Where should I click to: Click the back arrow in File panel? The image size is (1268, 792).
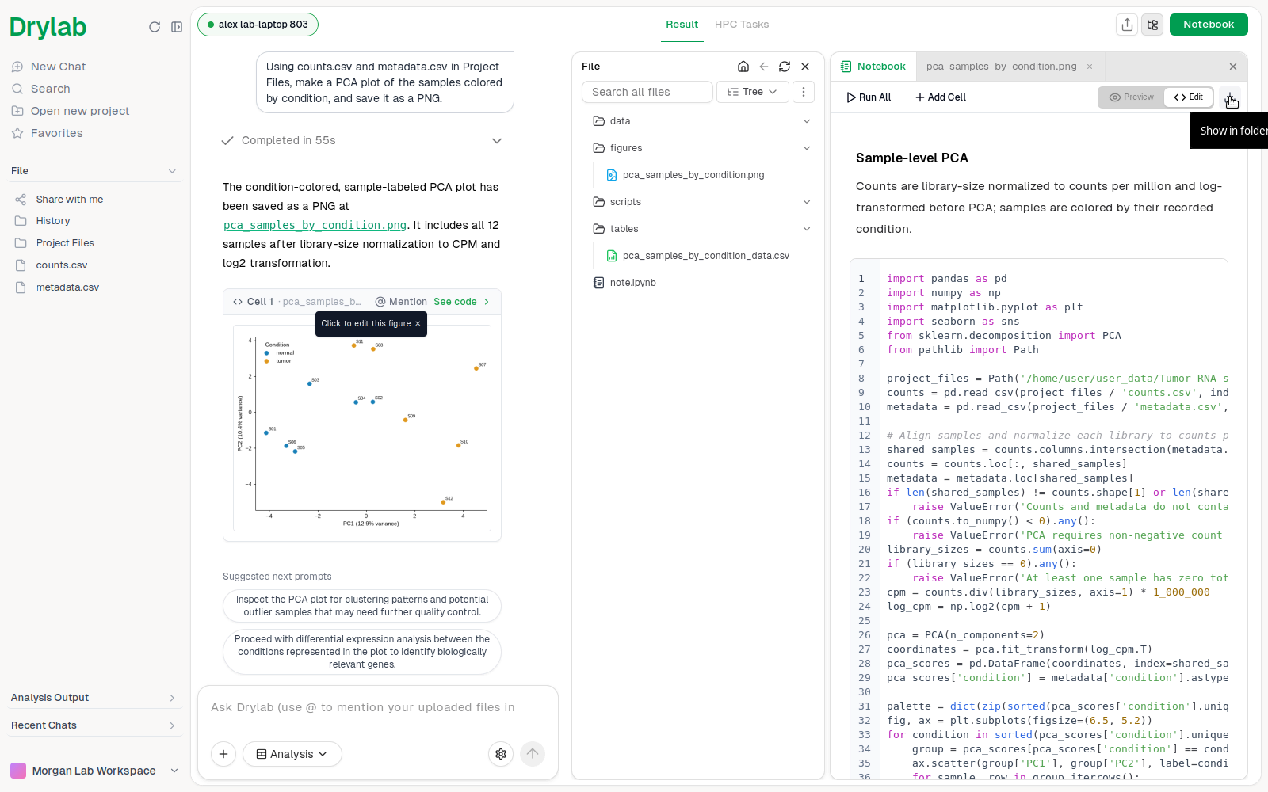pos(764,67)
